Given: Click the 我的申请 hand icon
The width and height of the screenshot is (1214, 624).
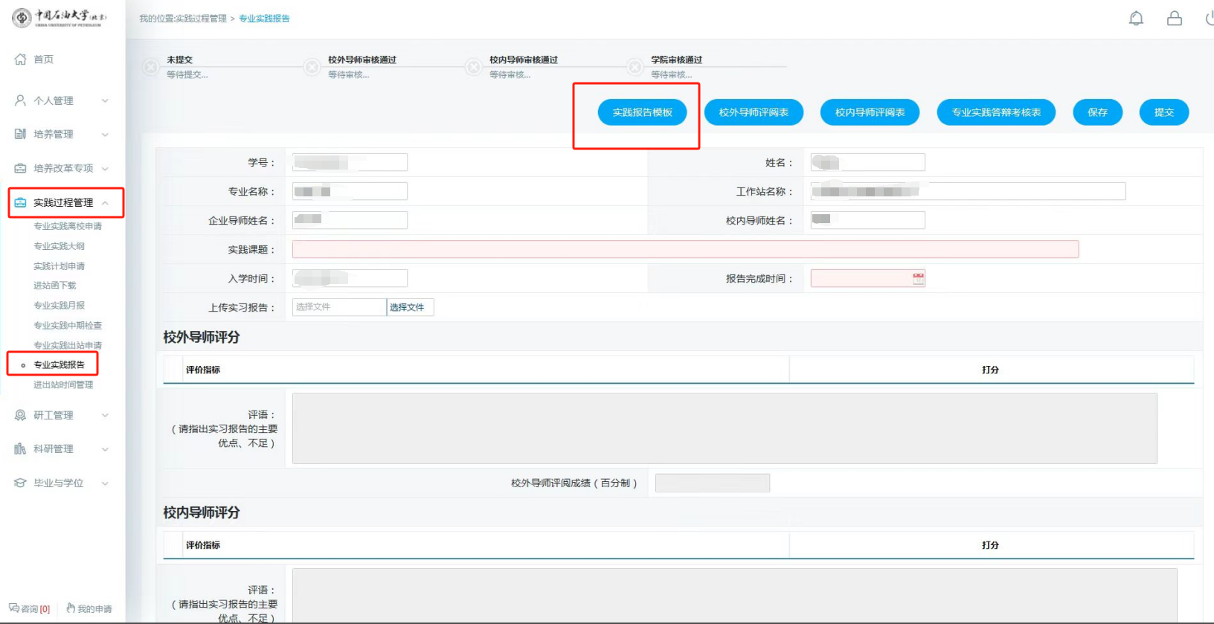Looking at the screenshot, I should pyautogui.click(x=71, y=608).
